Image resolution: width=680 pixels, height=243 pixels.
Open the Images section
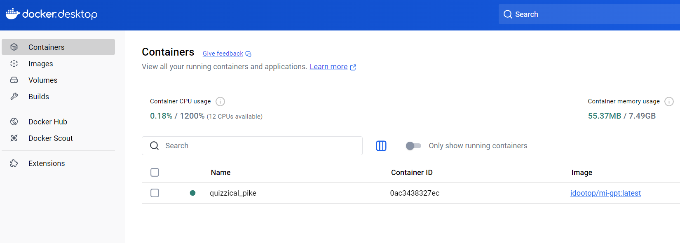click(58, 63)
